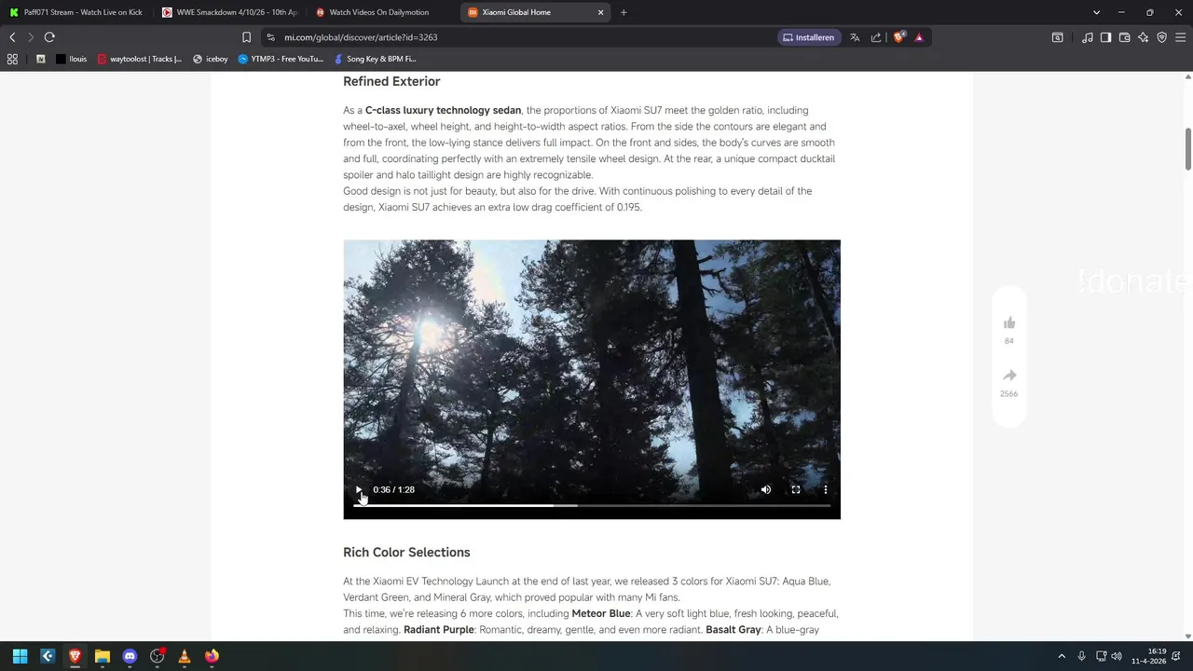Open VLC media player from taskbar
The image size is (1193, 671).
(x=185, y=656)
